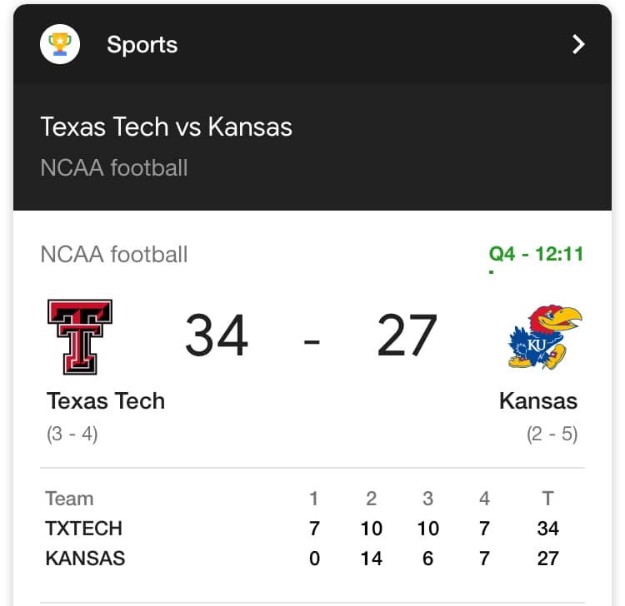The image size is (625, 606).
Task: Click the quarter 4 column header
Action: coord(484,499)
